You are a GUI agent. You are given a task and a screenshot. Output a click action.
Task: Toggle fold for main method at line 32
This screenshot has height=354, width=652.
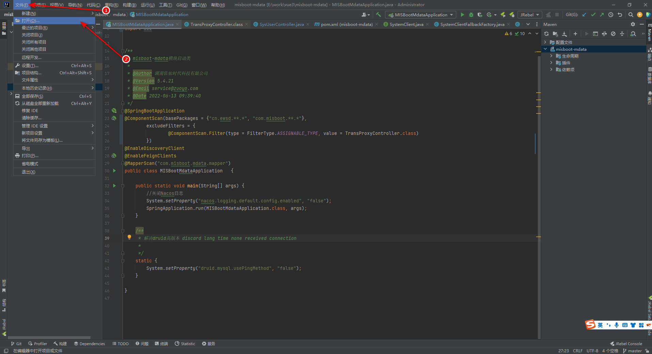123,186
